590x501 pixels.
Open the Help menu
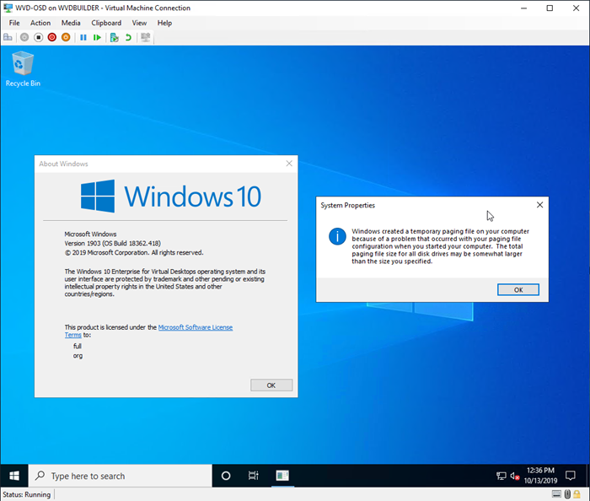(x=164, y=23)
